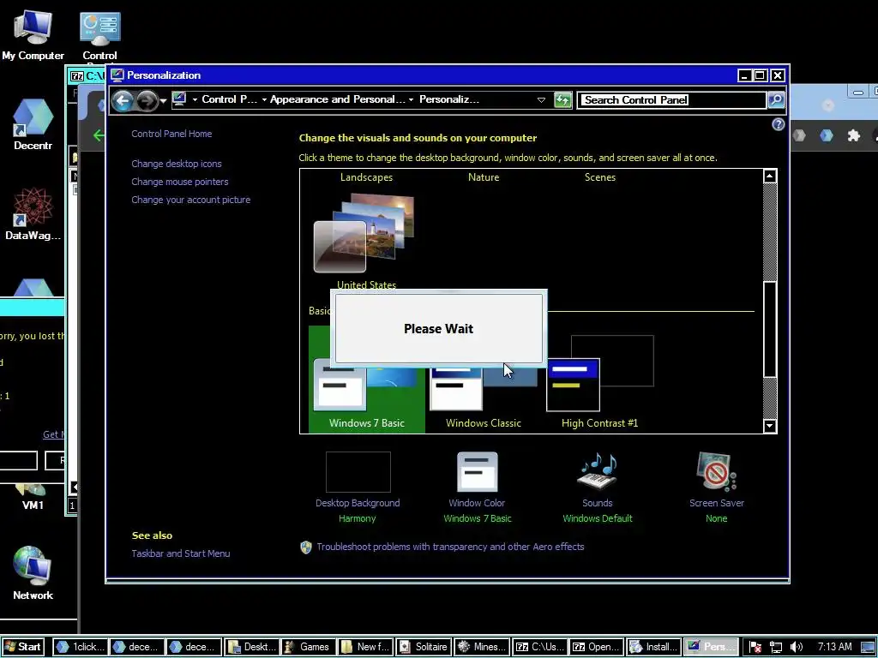Viewport: 878px width, 658px height.
Task: Open Screen Saver settings icon
Action: 716,471
